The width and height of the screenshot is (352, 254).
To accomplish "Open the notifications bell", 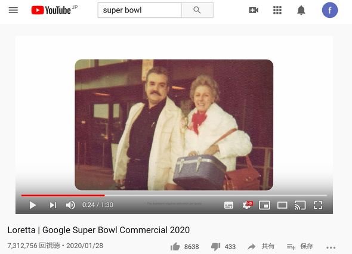I will click(x=301, y=10).
